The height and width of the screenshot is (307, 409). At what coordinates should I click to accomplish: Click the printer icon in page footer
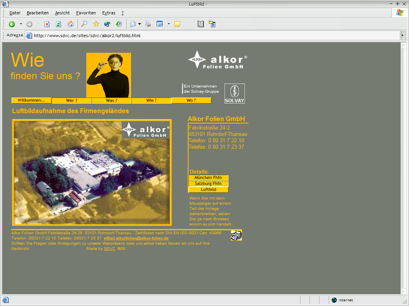tap(236, 235)
